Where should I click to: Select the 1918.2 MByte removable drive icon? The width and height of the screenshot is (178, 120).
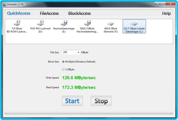[87, 23]
